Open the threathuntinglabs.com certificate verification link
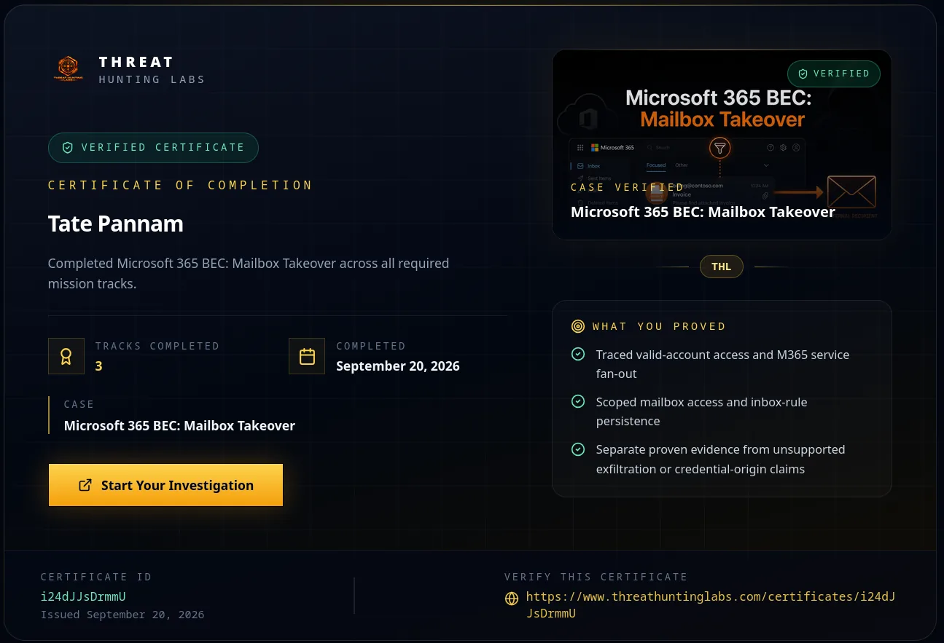 (x=710, y=604)
